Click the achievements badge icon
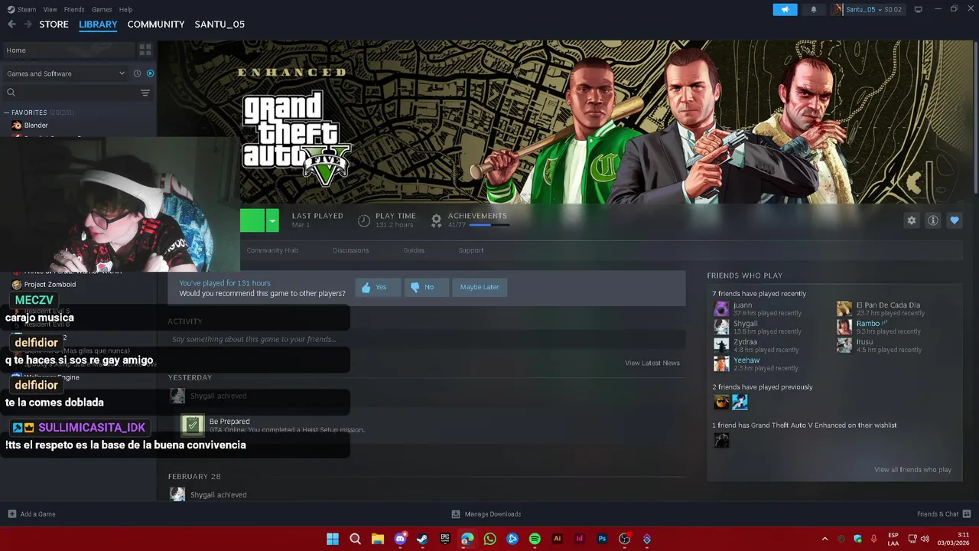This screenshot has height=551, width=979. coord(436,220)
